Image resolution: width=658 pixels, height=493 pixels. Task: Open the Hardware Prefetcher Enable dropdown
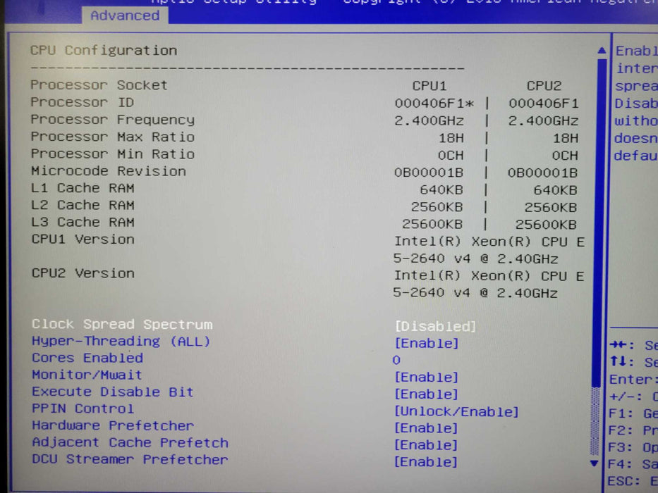pyautogui.click(x=426, y=428)
